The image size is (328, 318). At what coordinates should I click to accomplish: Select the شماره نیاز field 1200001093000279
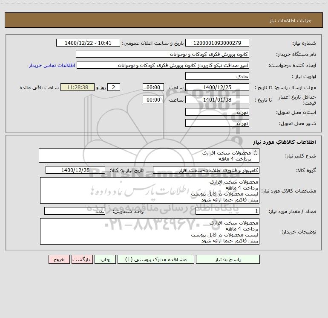[x=217, y=43]
